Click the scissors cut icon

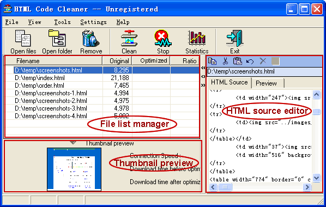coord(225,62)
